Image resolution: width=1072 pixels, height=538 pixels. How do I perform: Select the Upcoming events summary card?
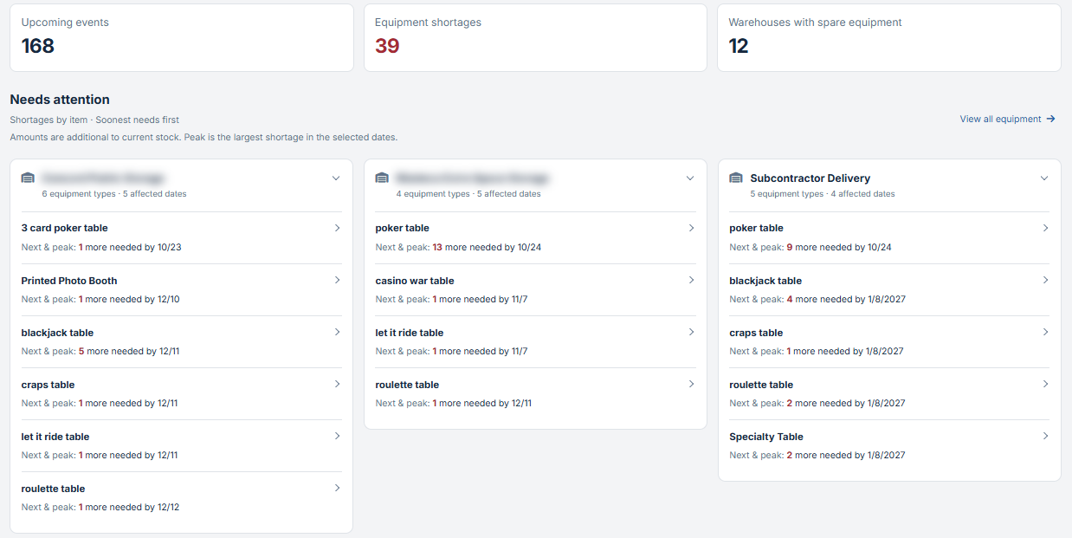[182, 37]
